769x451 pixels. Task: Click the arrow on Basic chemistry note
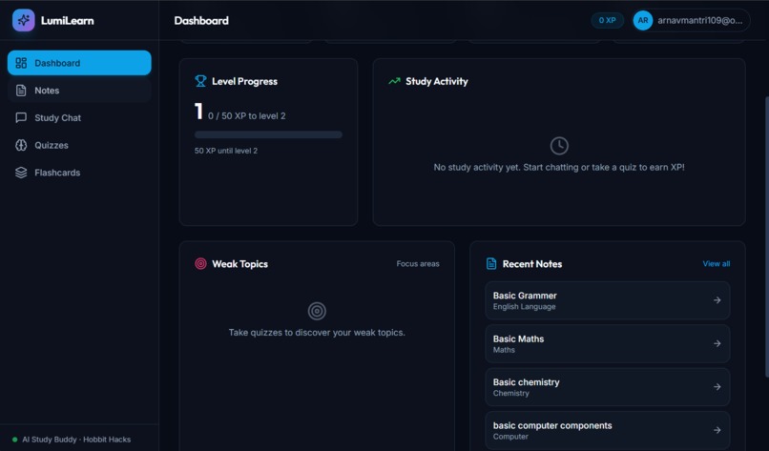click(717, 387)
